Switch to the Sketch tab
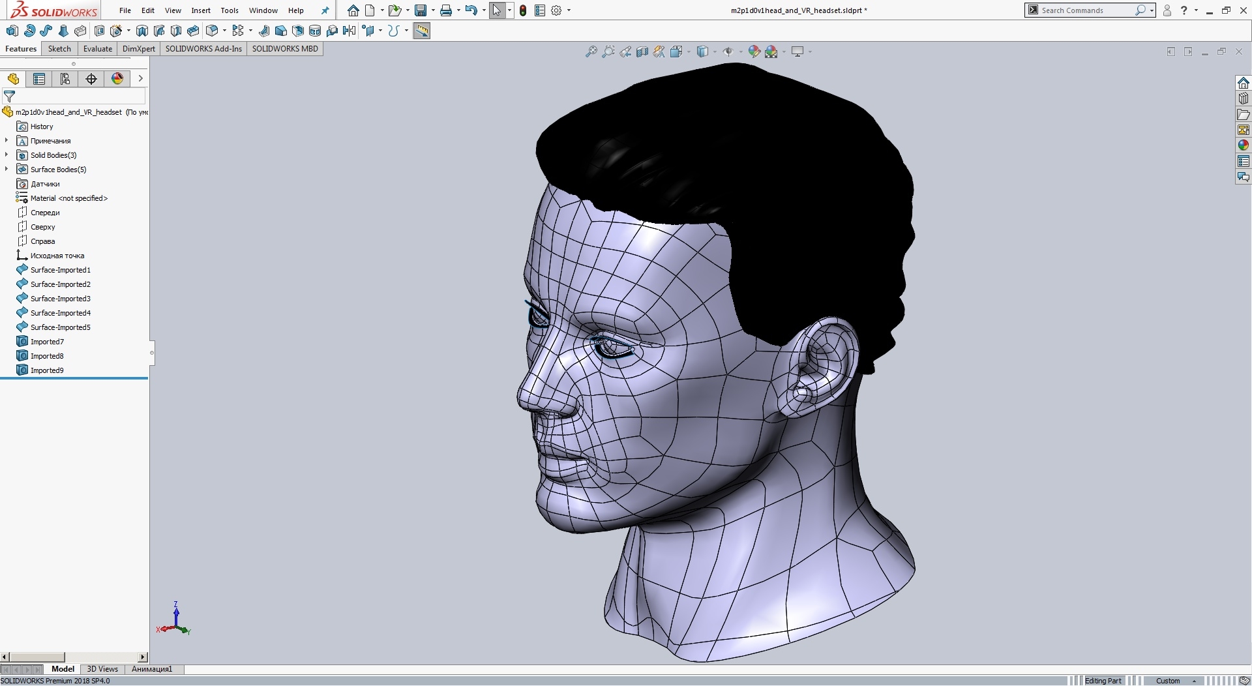The image size is (1252, 686). click(59, 48)
